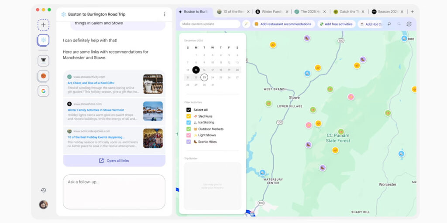Click the magic wand icon beside the custom update field
Image resolution: width=447 pixels, height=223 pixels.
(246, 24)
